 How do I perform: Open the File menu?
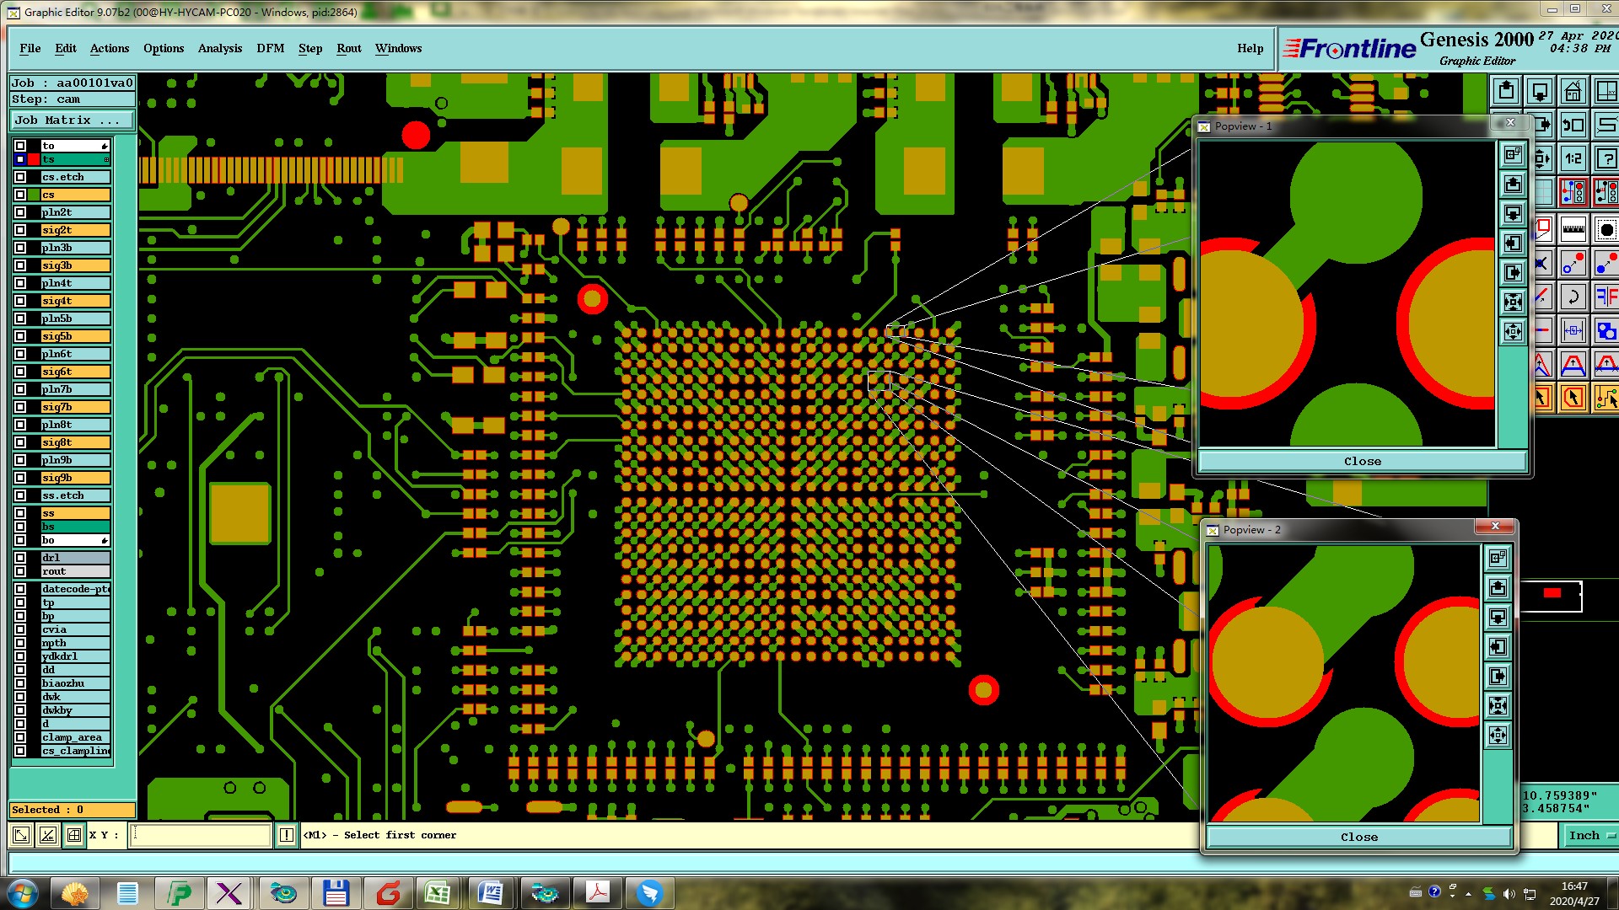[30, 49]
